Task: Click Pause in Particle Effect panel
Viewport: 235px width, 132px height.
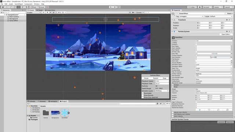Action: click(146, 78)
